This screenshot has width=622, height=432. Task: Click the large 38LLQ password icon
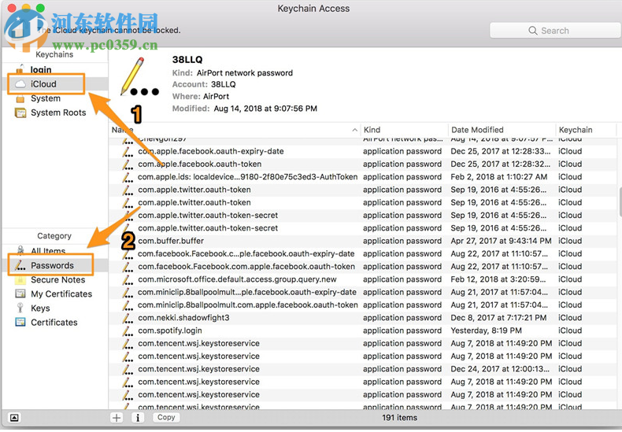click(139, 77)
